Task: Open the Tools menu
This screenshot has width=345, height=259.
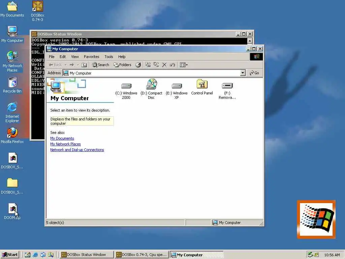Action: (109, 57)
